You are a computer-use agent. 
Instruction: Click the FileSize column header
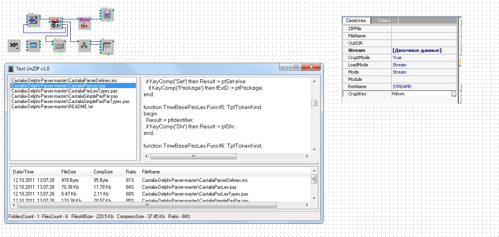(69, 172)
